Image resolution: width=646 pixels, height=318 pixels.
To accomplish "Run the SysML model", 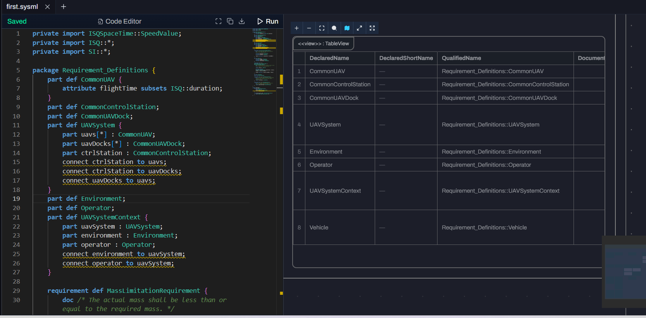I will click(x=268, y=21).
